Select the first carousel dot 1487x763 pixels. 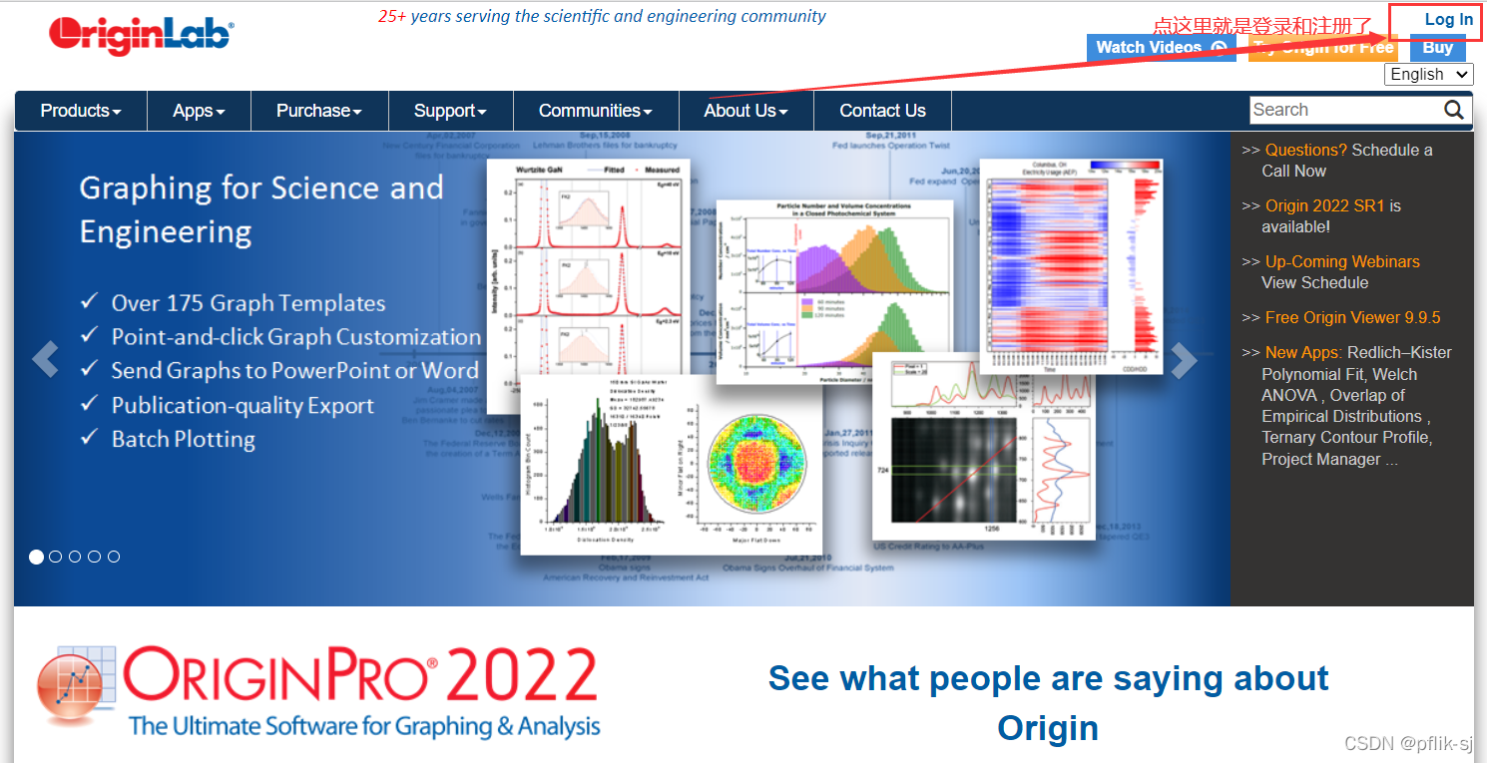(x=36, y=557)
